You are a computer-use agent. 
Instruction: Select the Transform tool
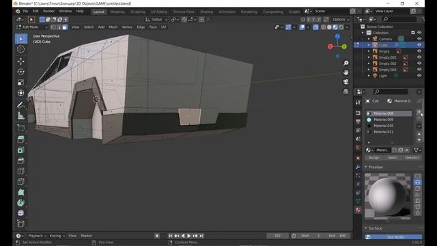(x=21, y=93)
